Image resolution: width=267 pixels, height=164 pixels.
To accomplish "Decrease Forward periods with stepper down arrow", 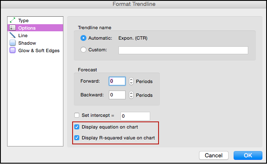I will point(131,83).
